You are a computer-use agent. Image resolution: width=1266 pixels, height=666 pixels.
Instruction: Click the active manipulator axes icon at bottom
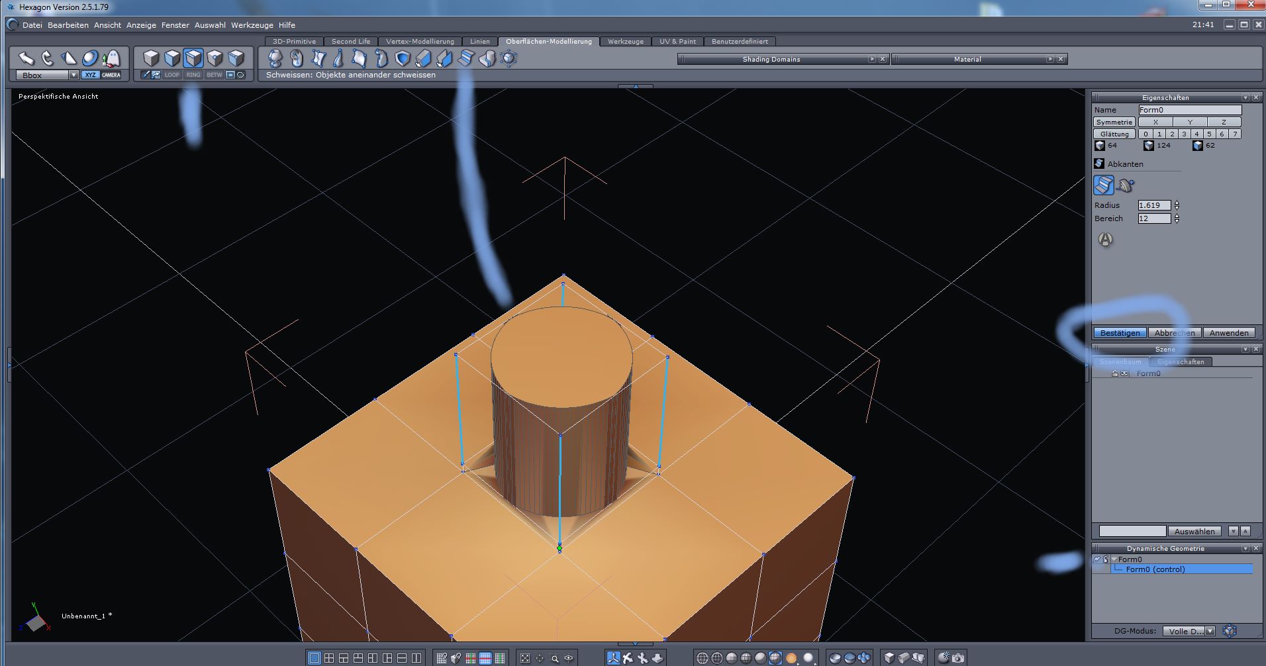(x=613, y=658)
